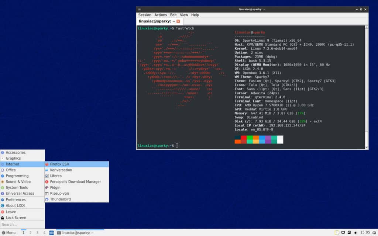This screenshot has height=236, width=378.
Task: Open About LXQt
Action: click(x=23, y=206)
